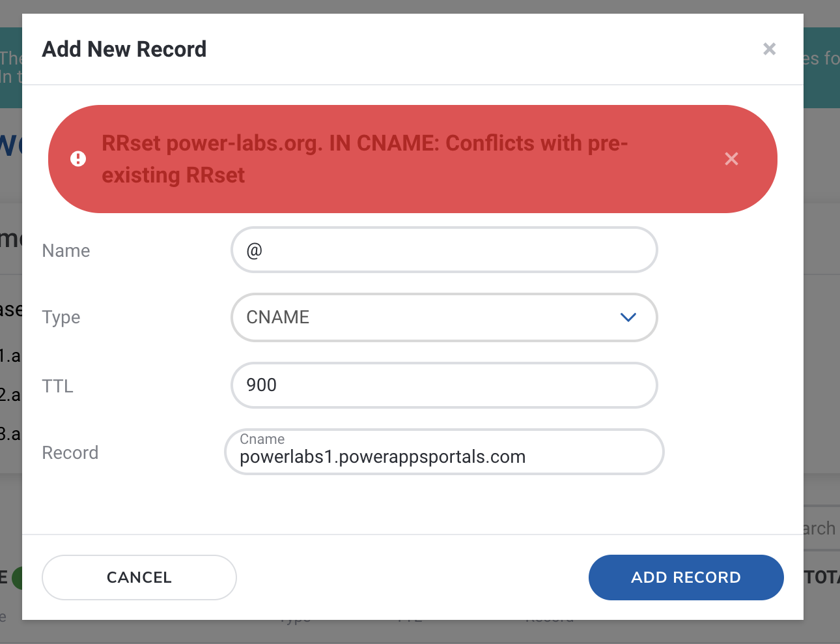
Task: Dismiss the red conflict error banner
Action: click(x=731, y=158)
